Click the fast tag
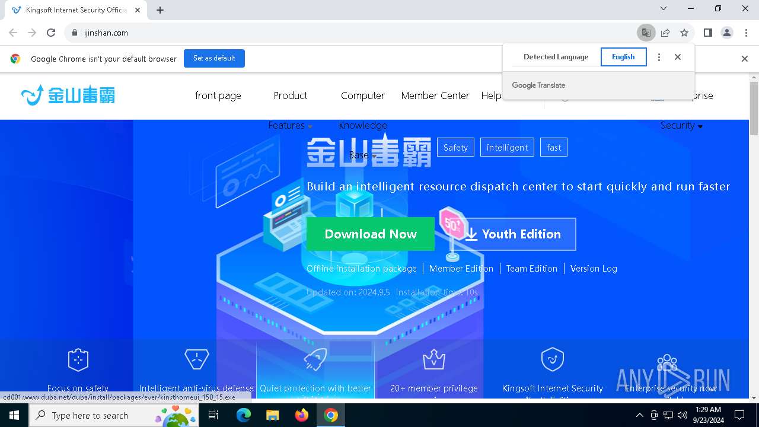The width and height of the screenshot is (759, 427). (x=554, y=147)
